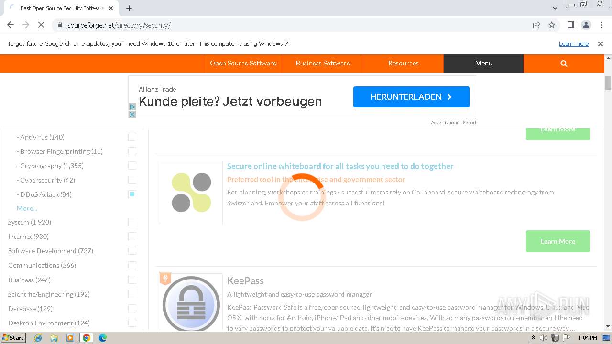
Task: Open the tab search chevron
Action: click(555, 8)
